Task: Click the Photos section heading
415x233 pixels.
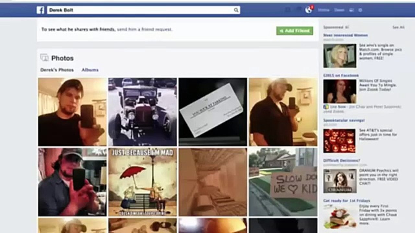Action: click(x=63, y=58)
